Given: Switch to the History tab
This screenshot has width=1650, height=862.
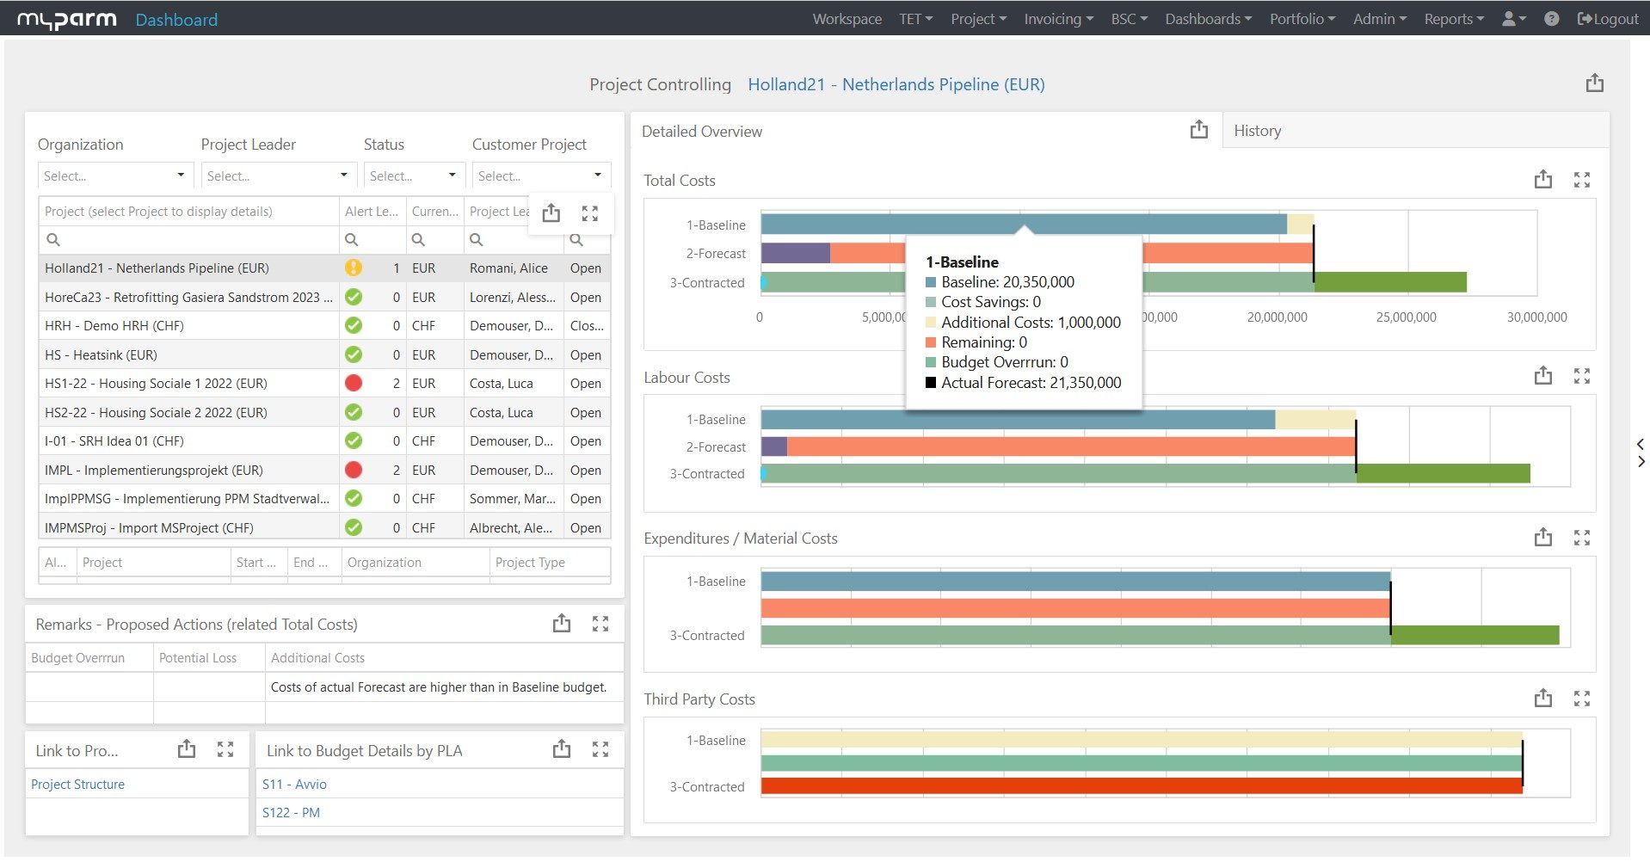Looking at the screenshot, I should (x=1257, y=131).
